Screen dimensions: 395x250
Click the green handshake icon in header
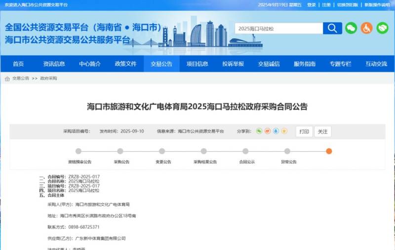point(382,28)
